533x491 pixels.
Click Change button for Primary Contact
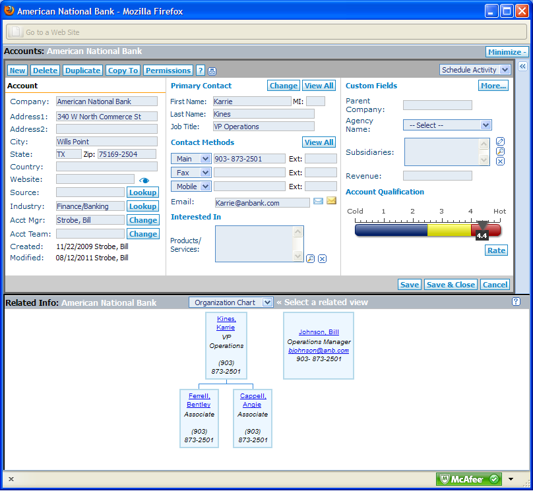(x=284, y=86)
